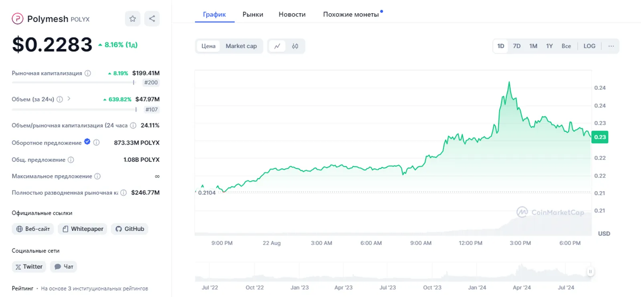Click the range handle on the mini timeline
641x297 pixels.
click(x=590, y=271)
